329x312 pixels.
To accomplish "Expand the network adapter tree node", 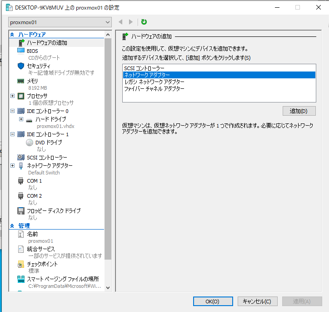I will pos(12,166).
